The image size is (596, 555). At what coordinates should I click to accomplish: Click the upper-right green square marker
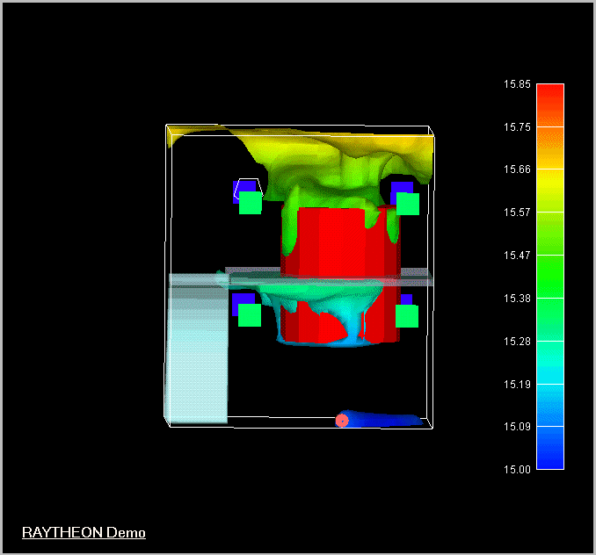click(408, 204)
